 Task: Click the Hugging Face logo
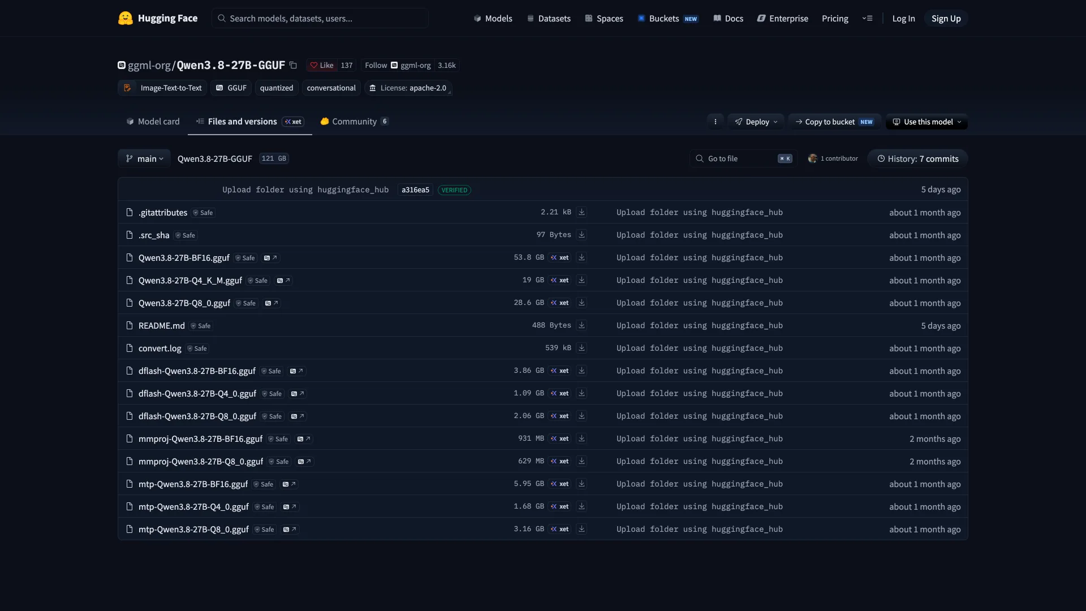point(158,18)
